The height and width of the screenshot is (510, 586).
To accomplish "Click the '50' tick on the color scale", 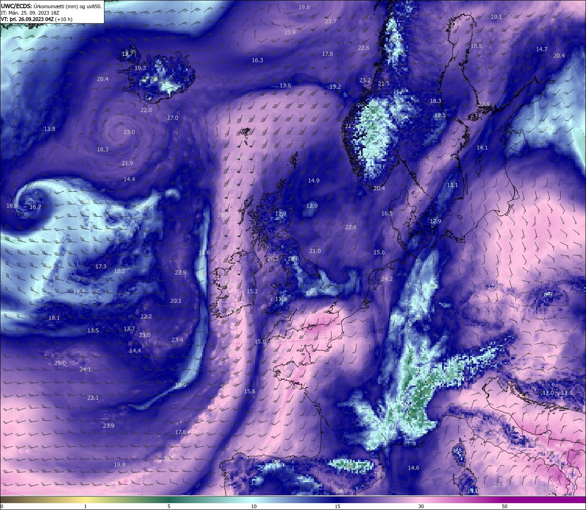I will pos(504,506).
